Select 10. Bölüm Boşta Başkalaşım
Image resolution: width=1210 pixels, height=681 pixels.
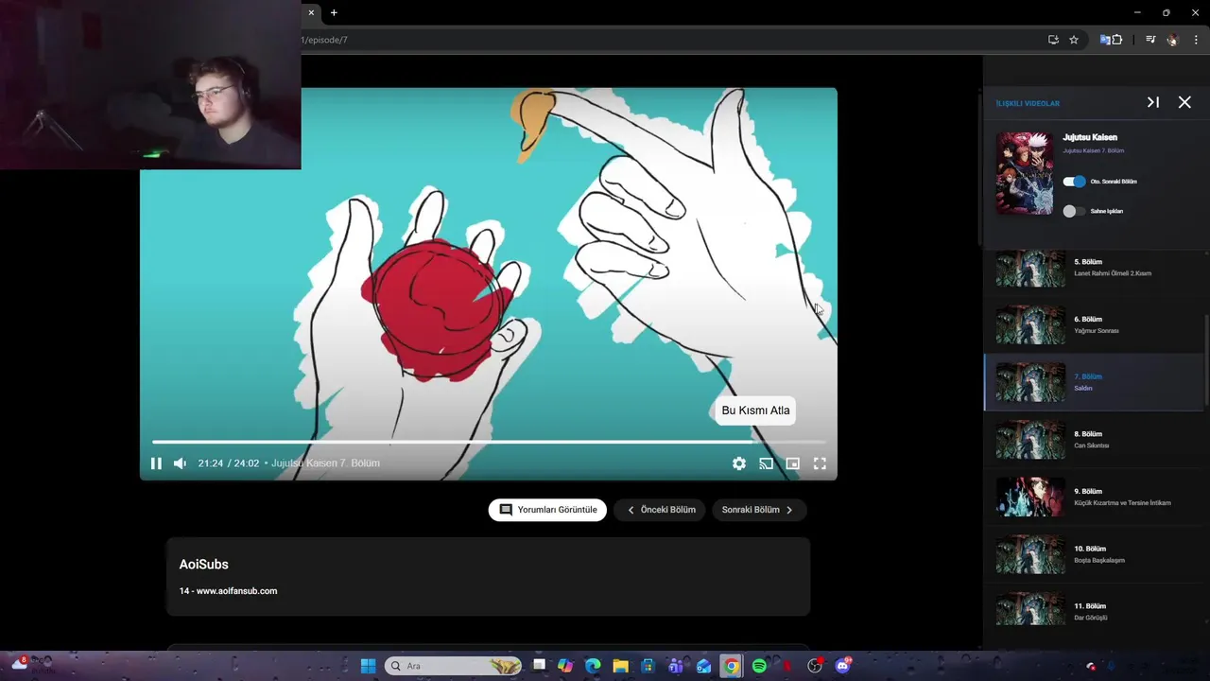[x=1095, y=554]
